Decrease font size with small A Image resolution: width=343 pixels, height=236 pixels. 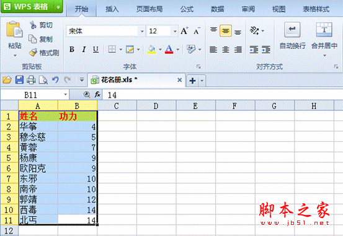[x=197, y=31]
